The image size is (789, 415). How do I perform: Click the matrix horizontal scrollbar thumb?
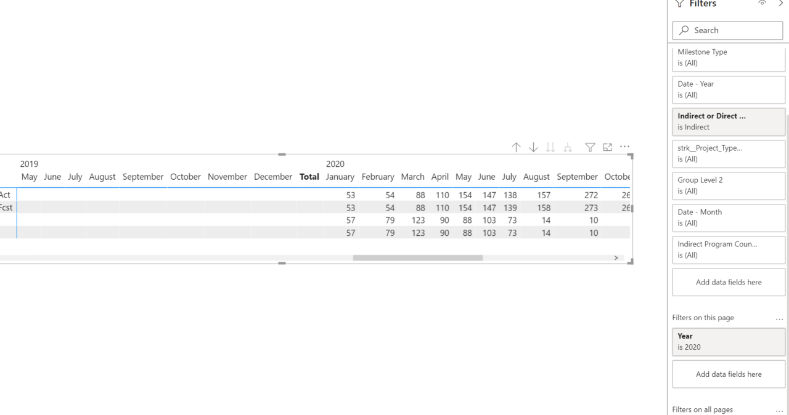click(418, 258)
